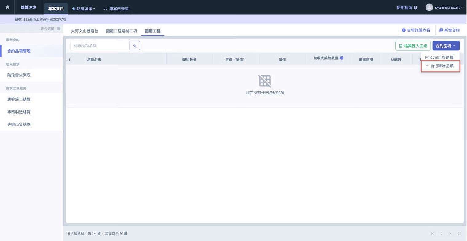Click the 備料時間 column header
Viewport: 467px width, 241px height.
[x=366, y=60]
